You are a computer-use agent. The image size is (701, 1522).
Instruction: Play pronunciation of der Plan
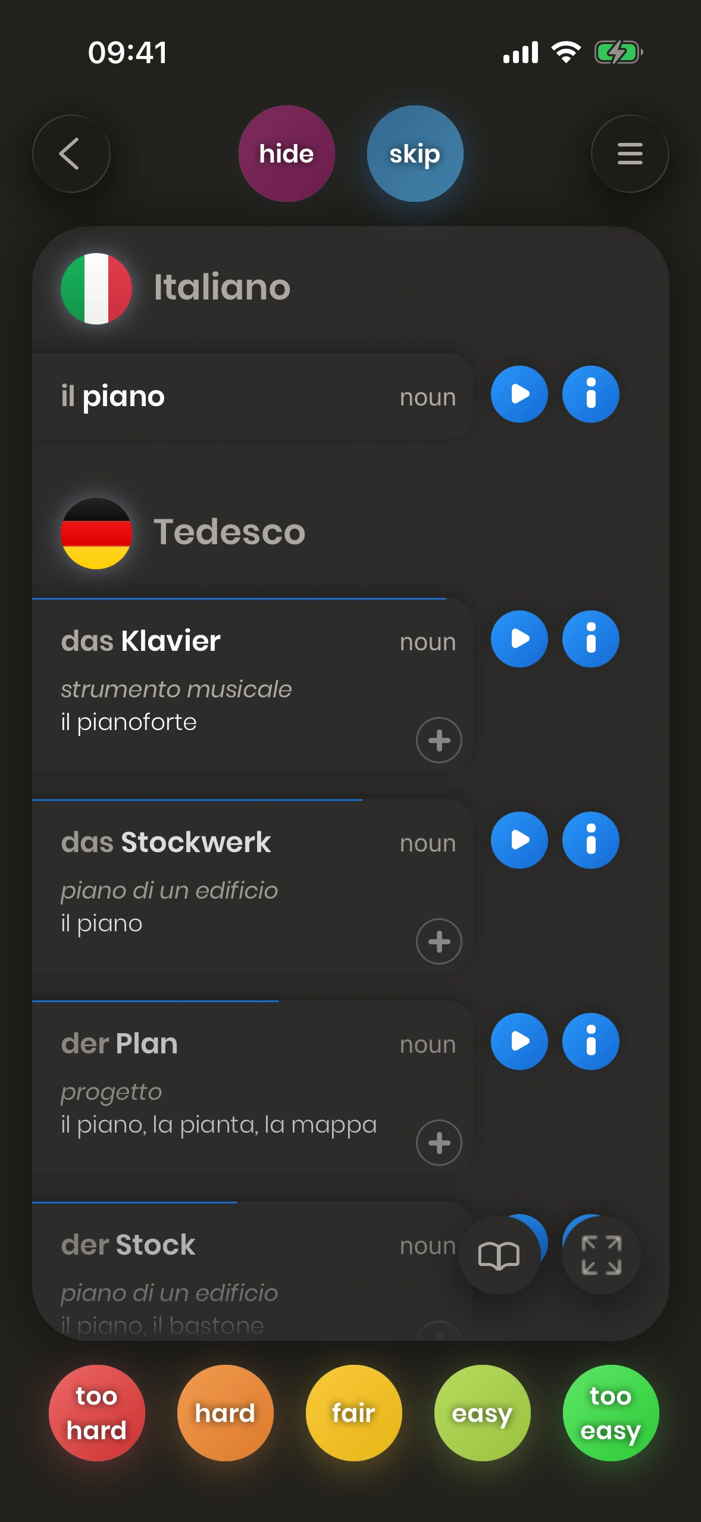pos(519,1041)
